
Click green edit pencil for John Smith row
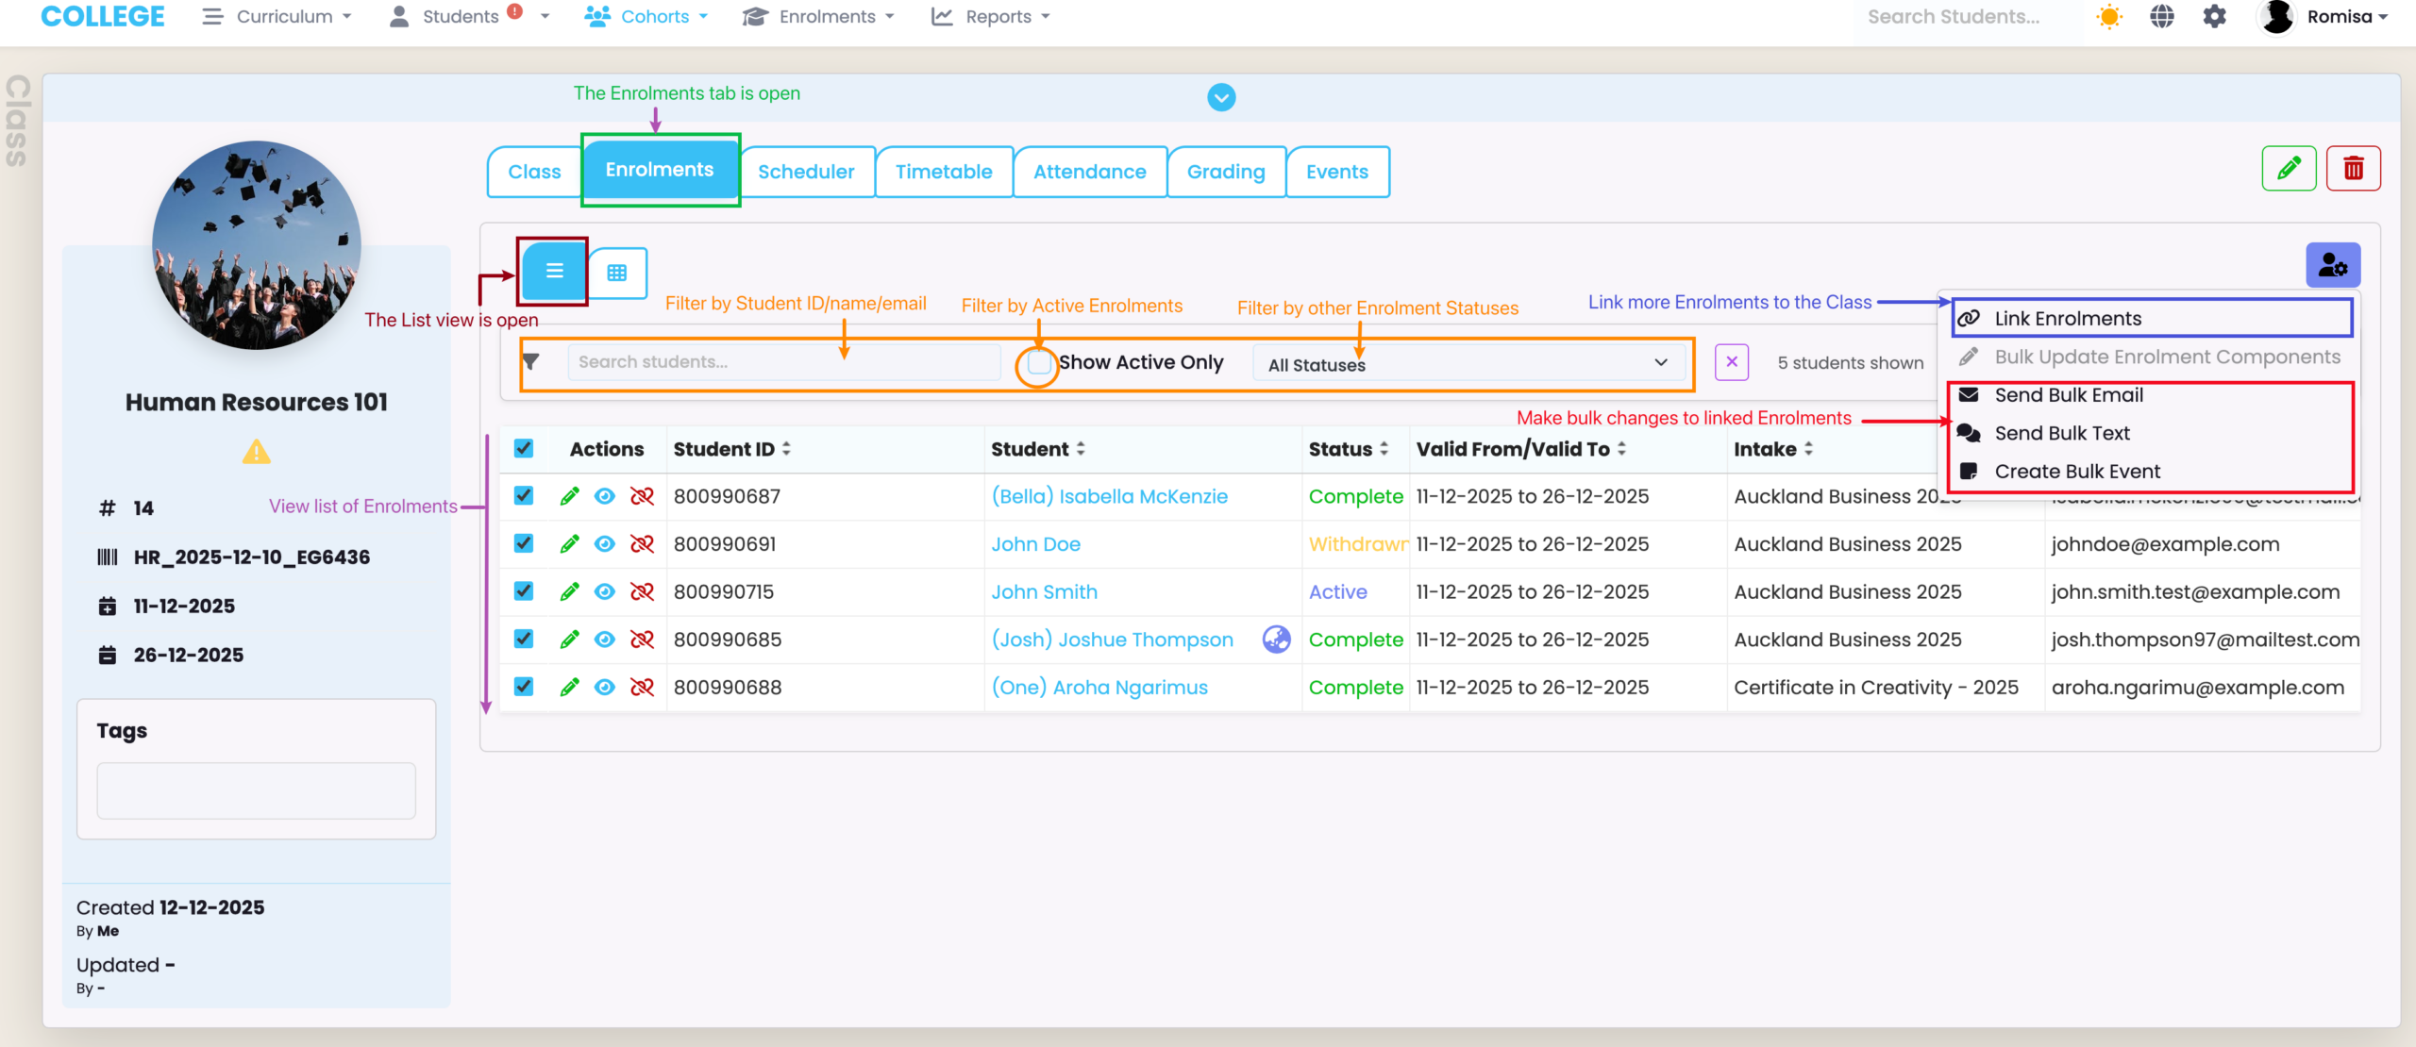[569, 591]
